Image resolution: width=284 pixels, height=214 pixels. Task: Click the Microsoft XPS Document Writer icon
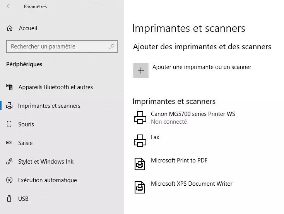coord(140,187)
